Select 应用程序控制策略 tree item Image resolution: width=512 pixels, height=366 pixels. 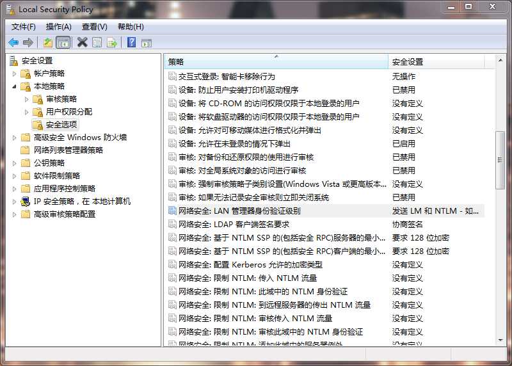[x=65, y=188]
